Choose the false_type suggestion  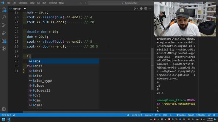(x=64, y=81)
